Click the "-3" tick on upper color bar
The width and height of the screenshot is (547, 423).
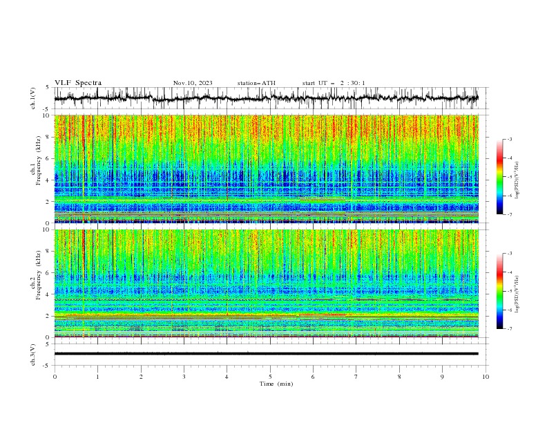[x=510, y=139]
